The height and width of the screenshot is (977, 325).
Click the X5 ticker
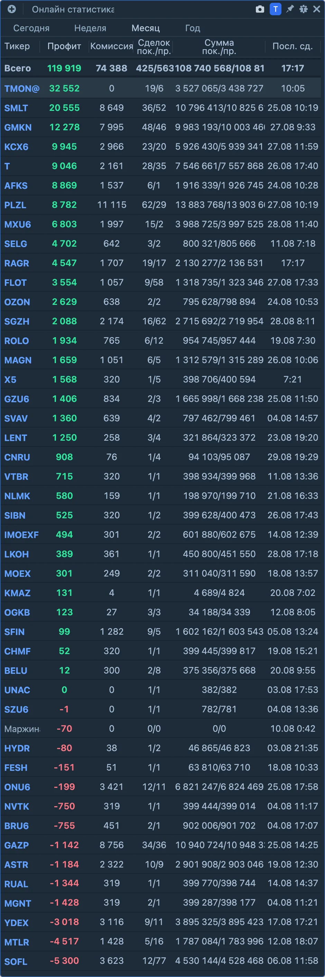click(10, 380)
